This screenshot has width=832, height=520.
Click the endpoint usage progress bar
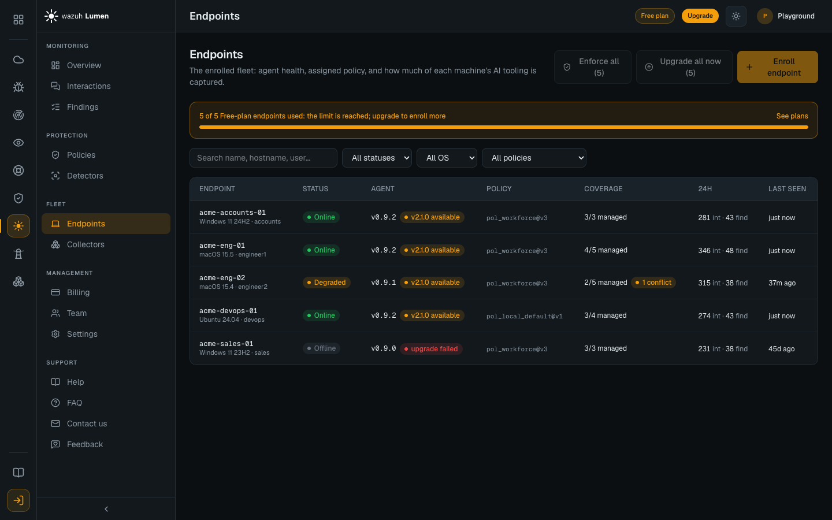504,127
